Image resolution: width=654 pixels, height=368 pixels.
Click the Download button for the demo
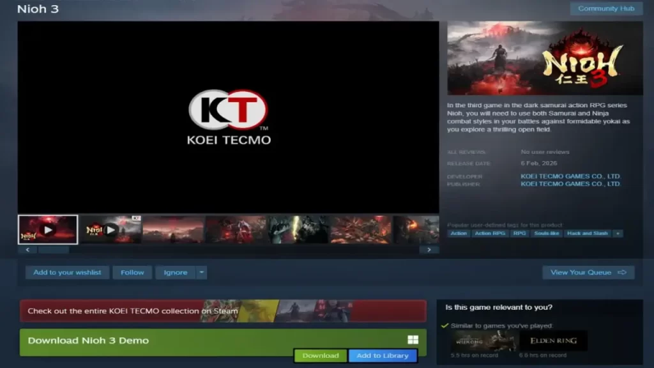[x=319, y=356]
